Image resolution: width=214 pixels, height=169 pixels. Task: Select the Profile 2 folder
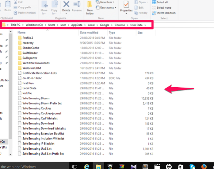(x=28, y=38)
